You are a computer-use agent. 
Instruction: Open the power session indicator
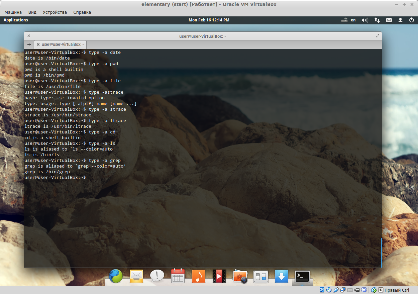412,20
